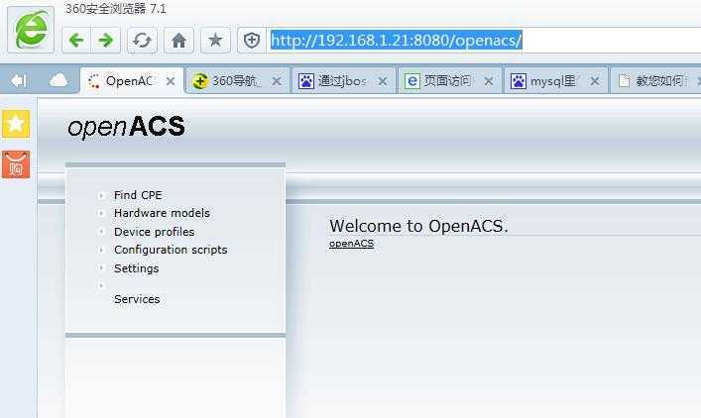Open the red shopping sidebar icon
The image size is (701, 418).
16,164
